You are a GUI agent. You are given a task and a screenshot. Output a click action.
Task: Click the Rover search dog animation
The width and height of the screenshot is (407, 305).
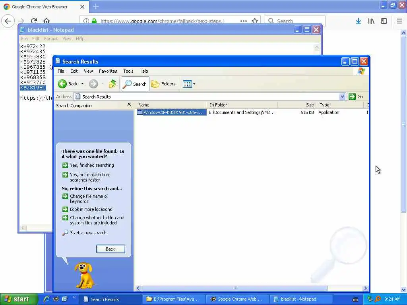click(x=84, y=276)
